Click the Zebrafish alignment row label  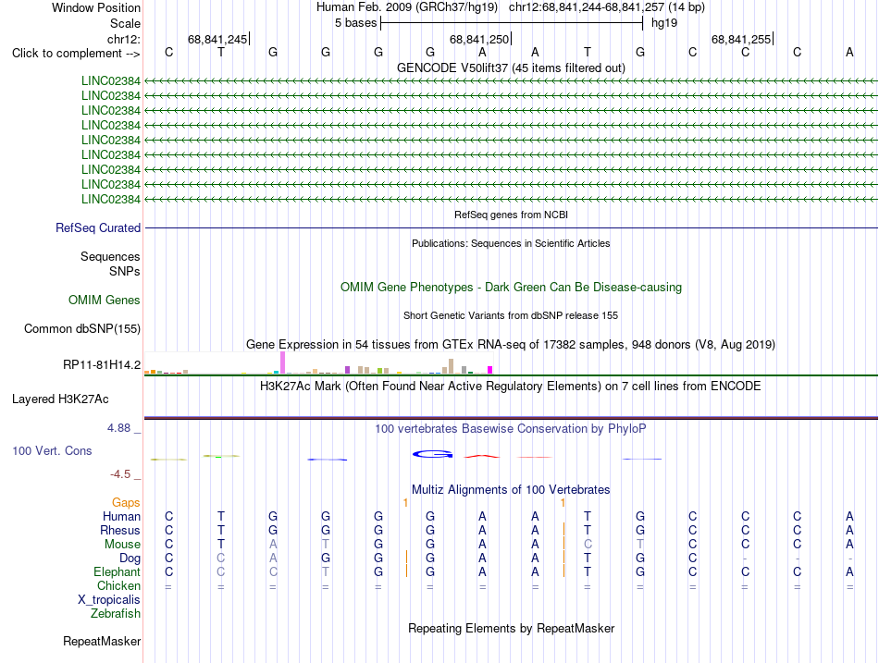click(116, 614)
